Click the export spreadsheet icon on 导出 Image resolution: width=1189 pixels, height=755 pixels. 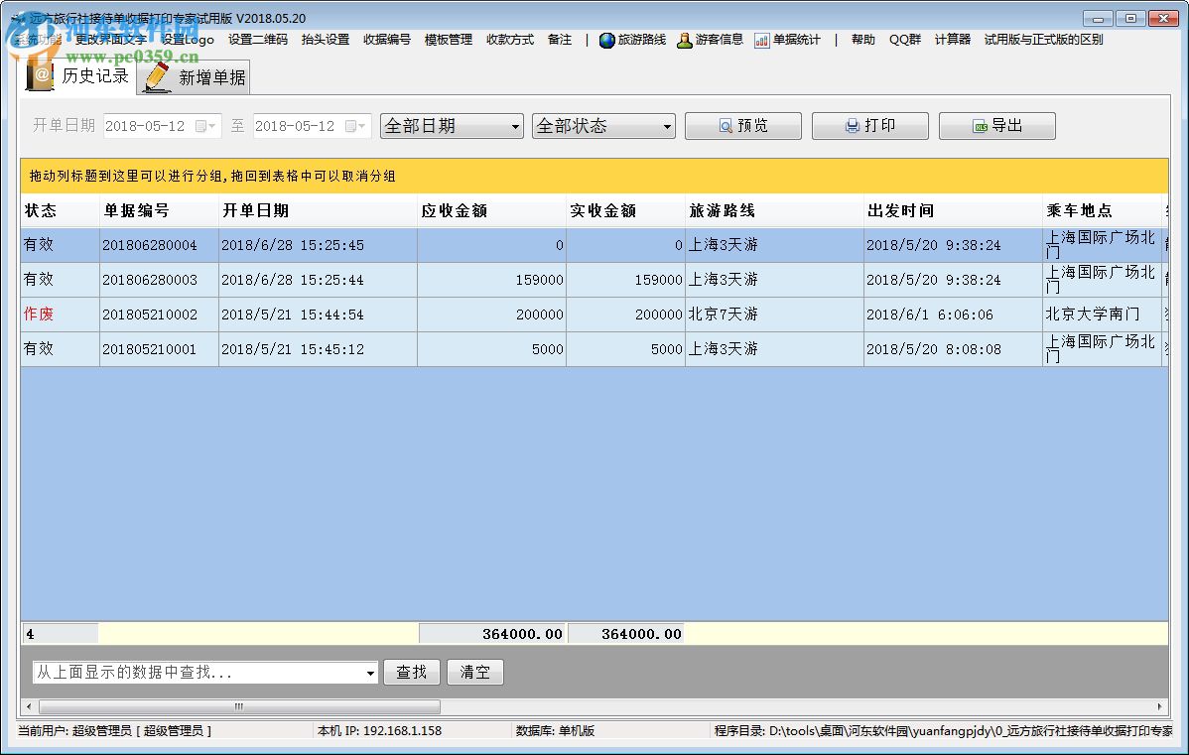click(x=978, y=125)
